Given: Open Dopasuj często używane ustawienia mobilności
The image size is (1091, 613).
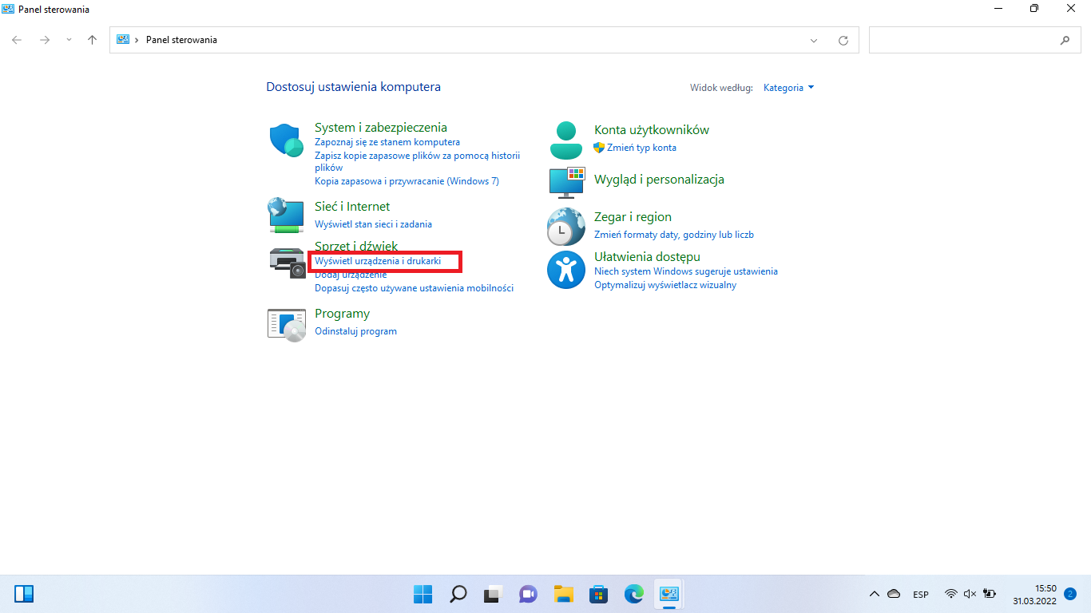Looking at the screenshot, I should [x=415, y=288].
